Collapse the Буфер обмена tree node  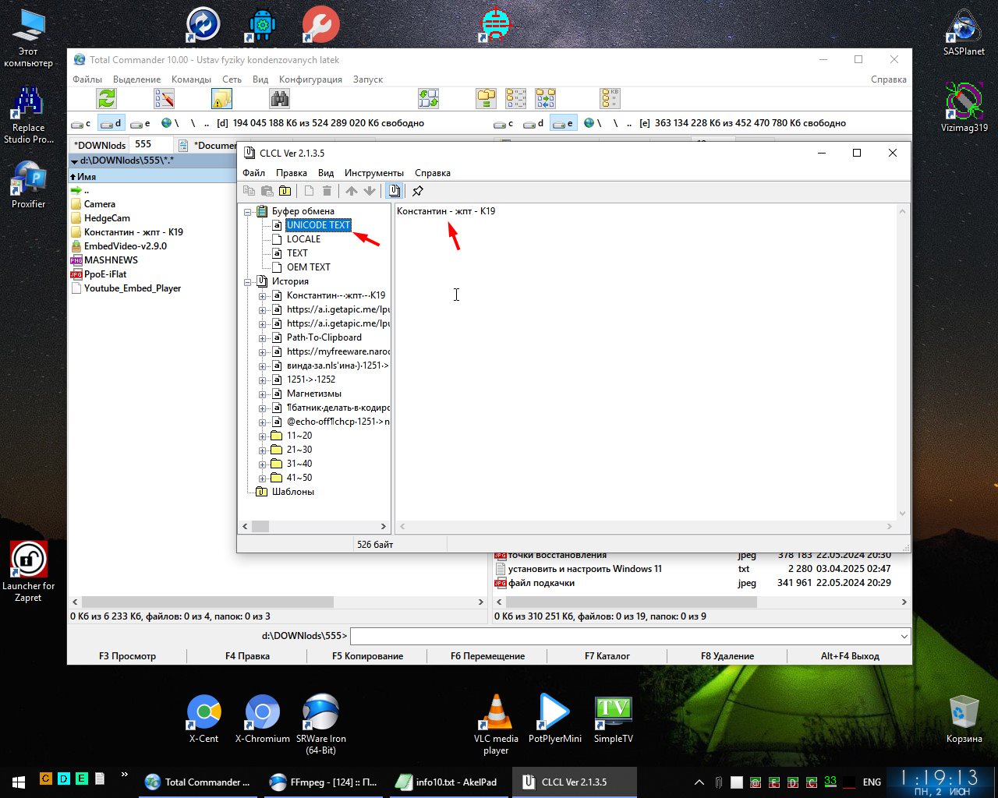[248, 211]
